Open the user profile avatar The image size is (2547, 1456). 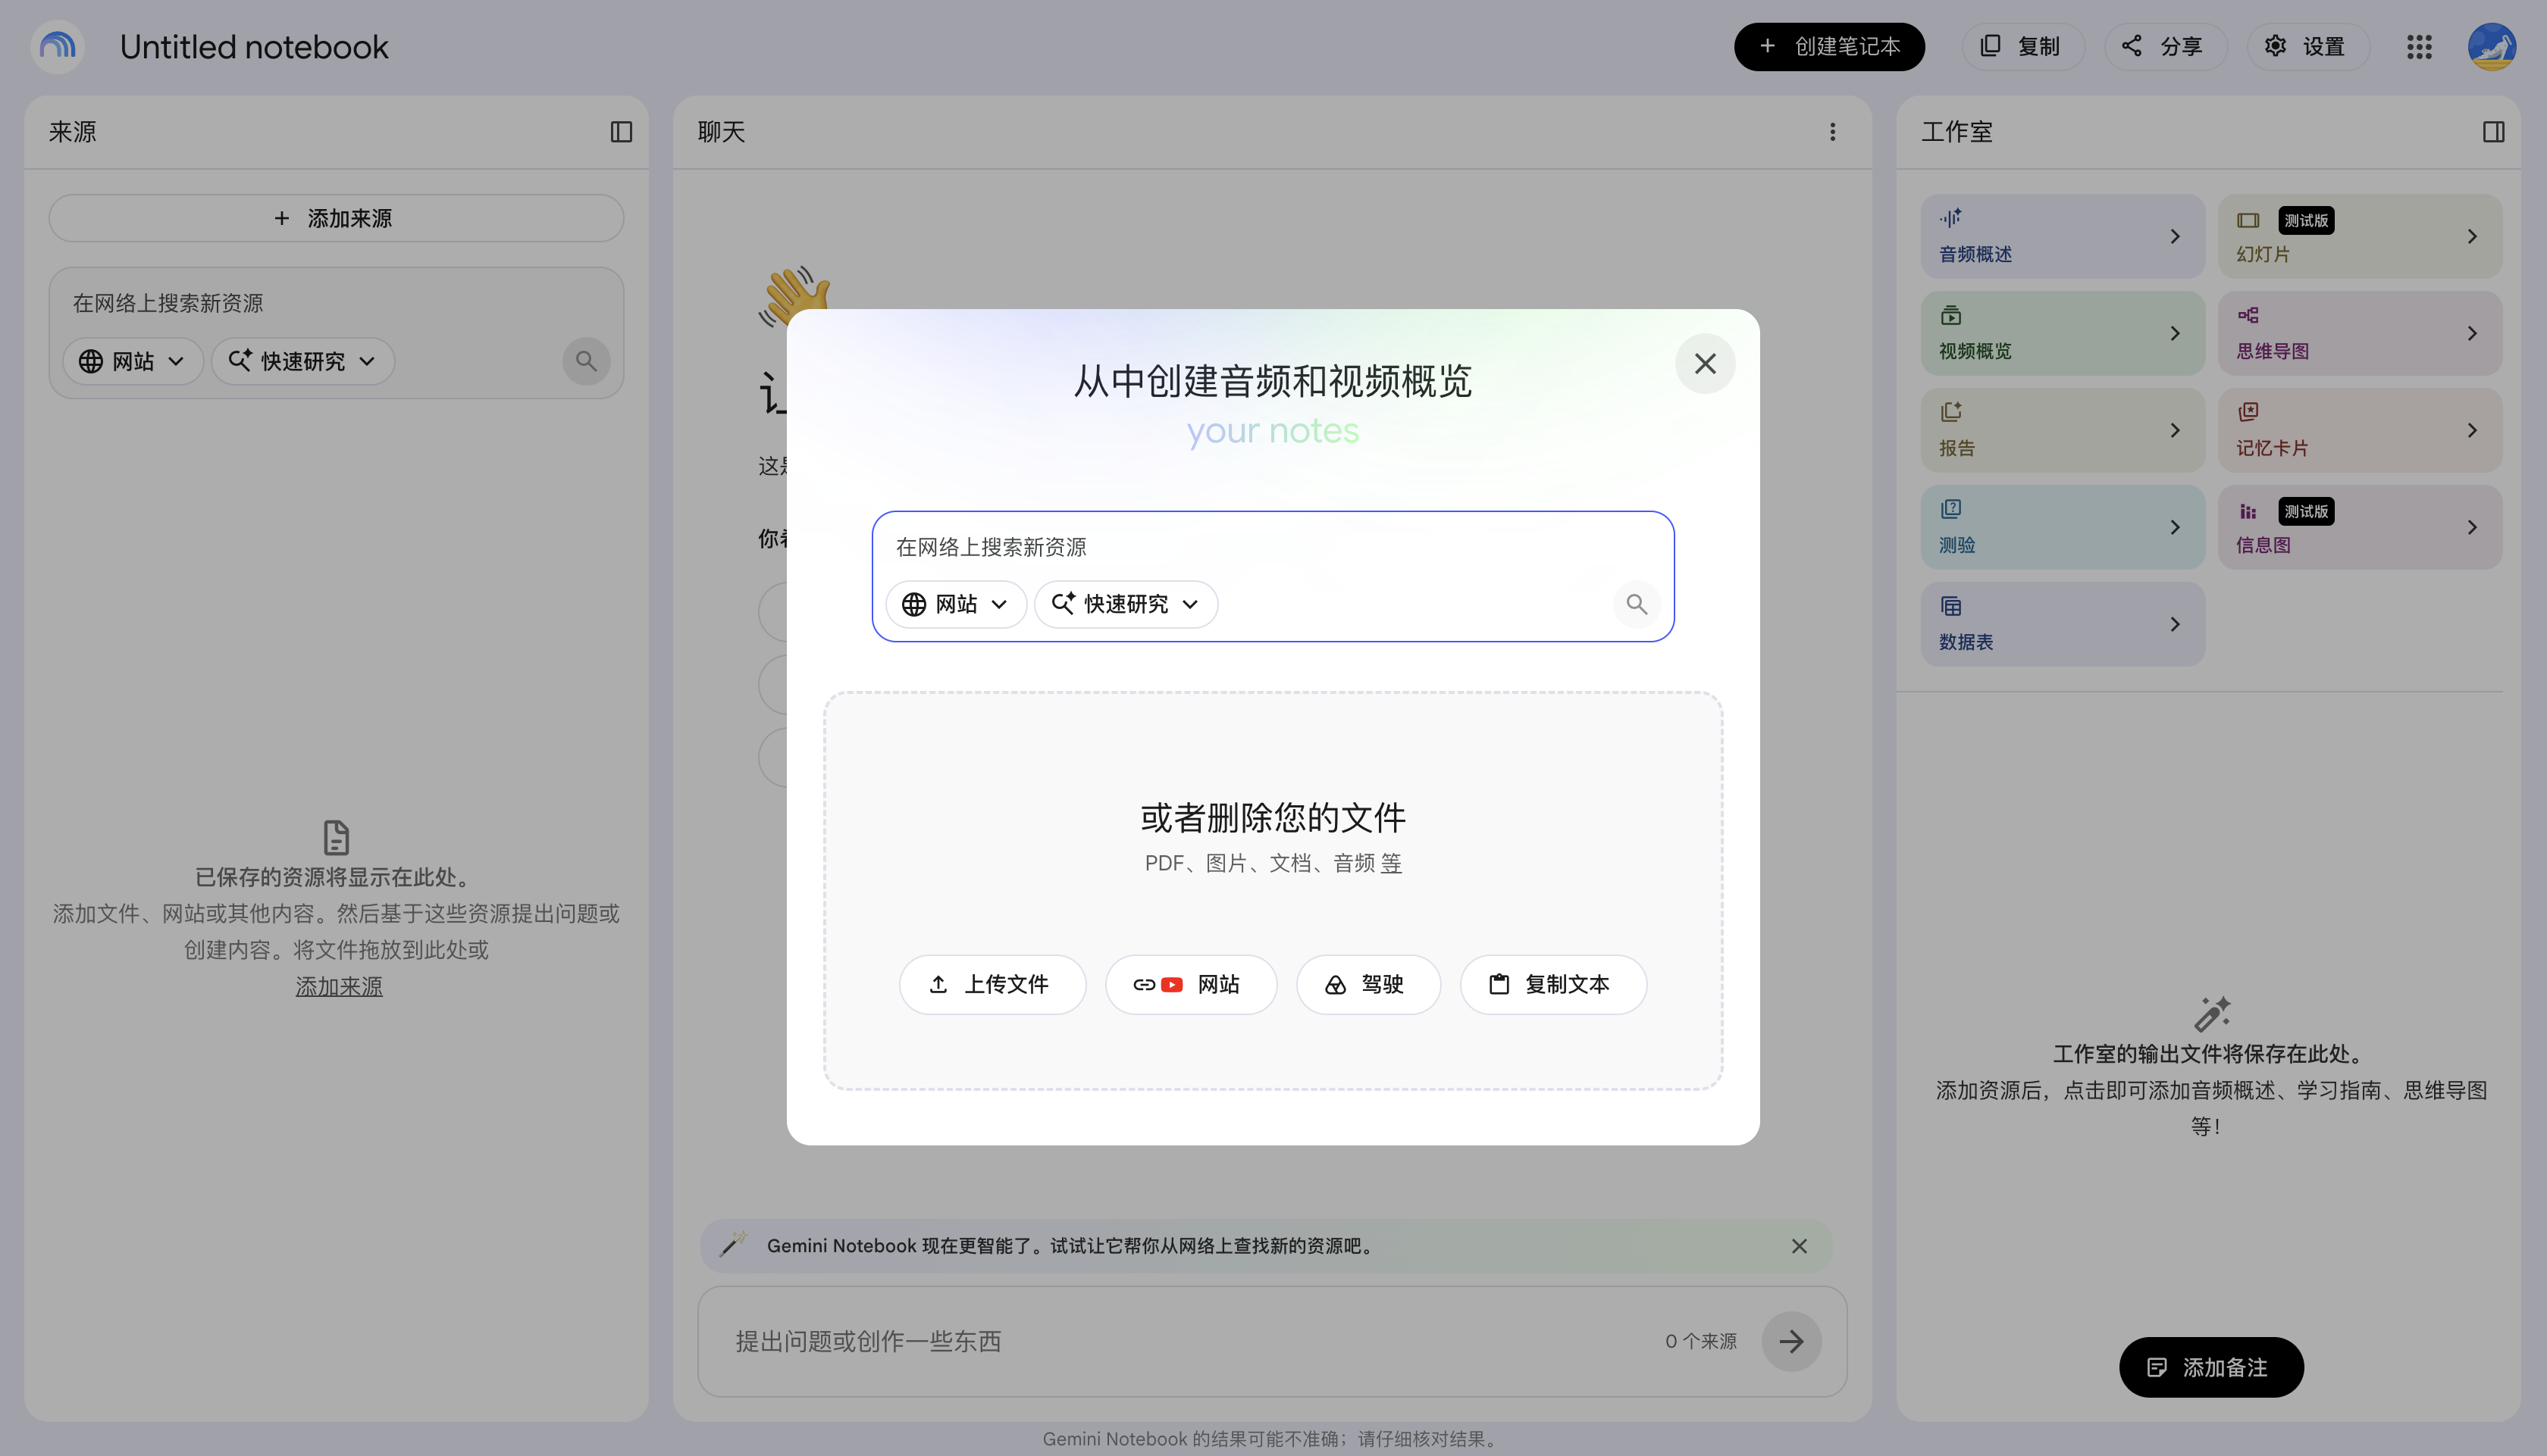pos(2492,47)
